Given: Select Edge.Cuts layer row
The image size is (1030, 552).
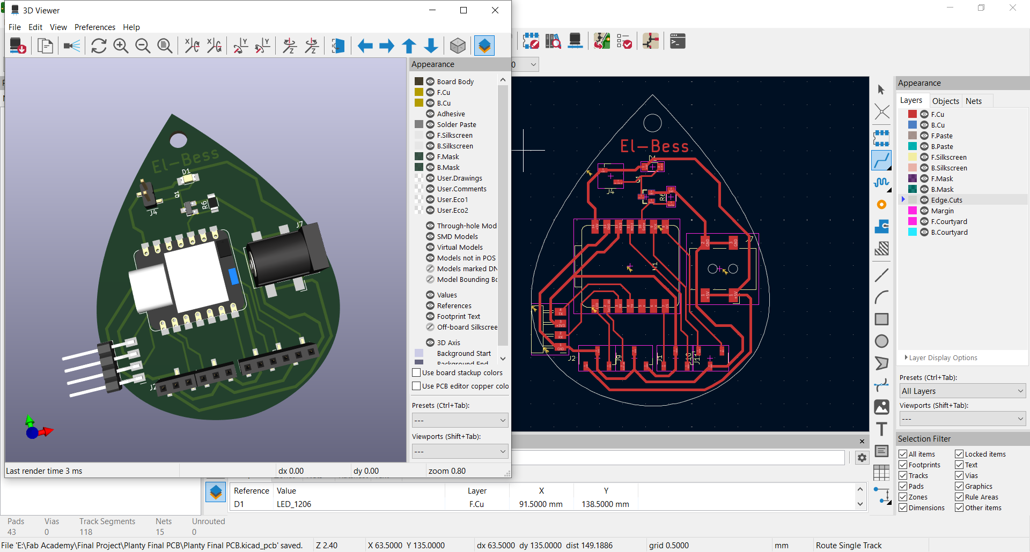Looking at the screenshot, I should pos(964,200).
